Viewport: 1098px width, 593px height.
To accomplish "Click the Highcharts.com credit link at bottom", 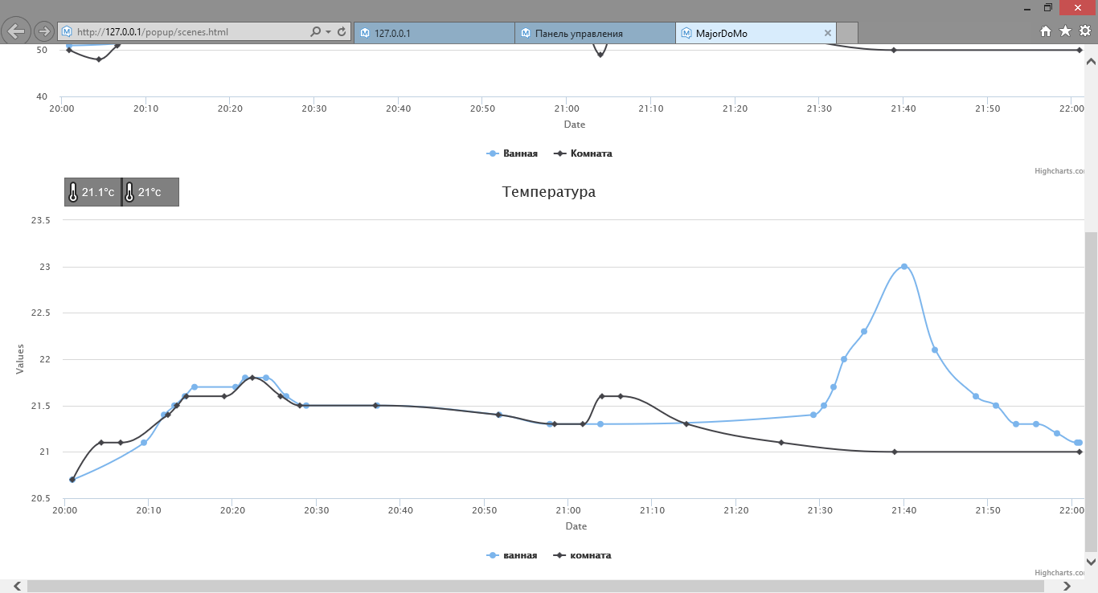I will 1059,573.
